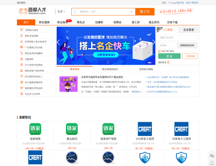216x166 pixels.
Task: Click the banner slide indicator bar
Action: [150, 63]
